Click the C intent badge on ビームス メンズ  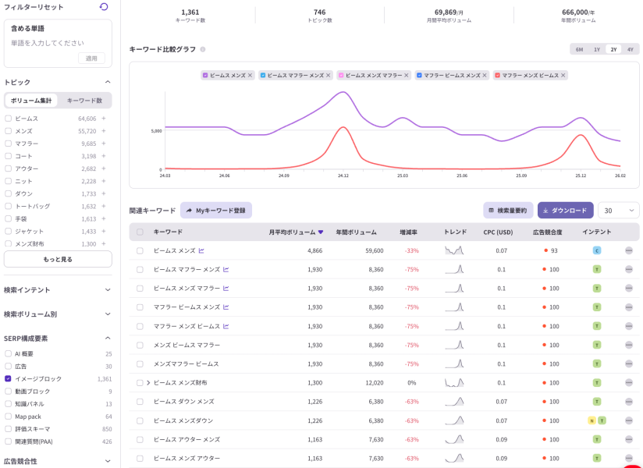coord(597,250)
